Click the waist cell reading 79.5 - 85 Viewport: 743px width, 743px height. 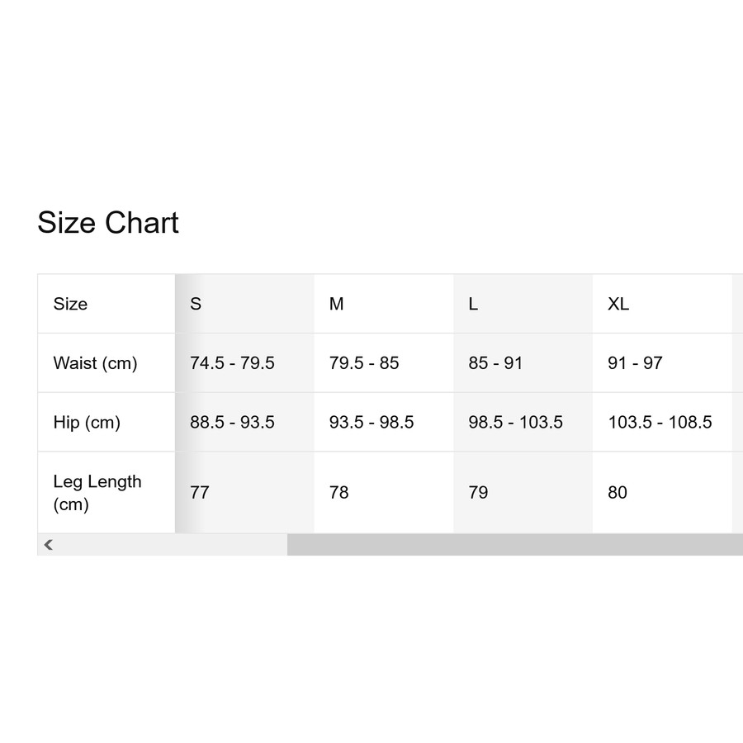coord(364,363)
